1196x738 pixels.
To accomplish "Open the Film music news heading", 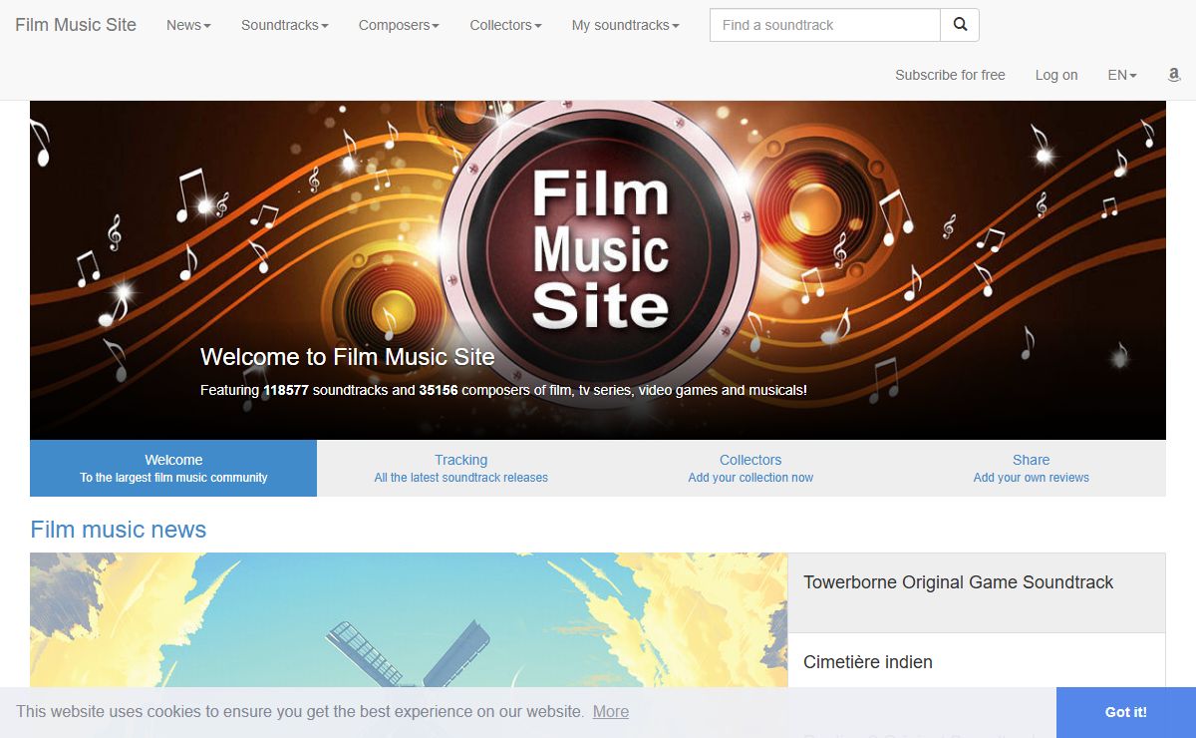I will click(119, 530).
